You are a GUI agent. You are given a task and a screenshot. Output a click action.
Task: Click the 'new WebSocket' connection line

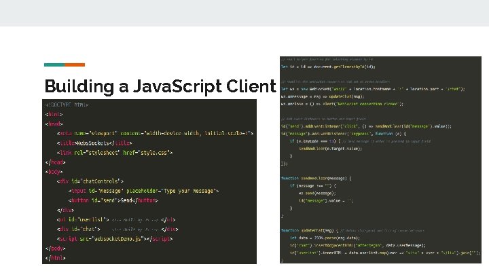point(373,89)
